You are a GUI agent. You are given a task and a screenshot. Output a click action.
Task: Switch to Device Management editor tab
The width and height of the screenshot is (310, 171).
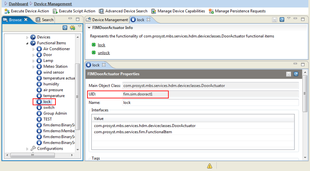(107, 20)
